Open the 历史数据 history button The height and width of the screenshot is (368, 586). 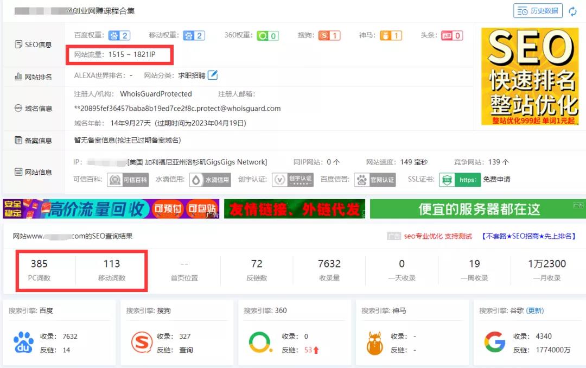click(538, 11)
